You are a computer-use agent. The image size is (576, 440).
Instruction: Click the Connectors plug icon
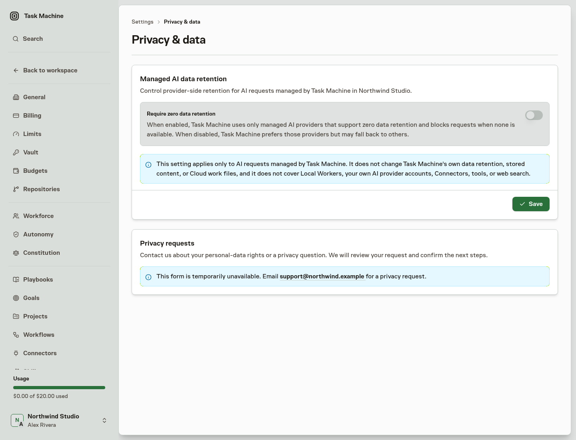[x=16, y=353]
